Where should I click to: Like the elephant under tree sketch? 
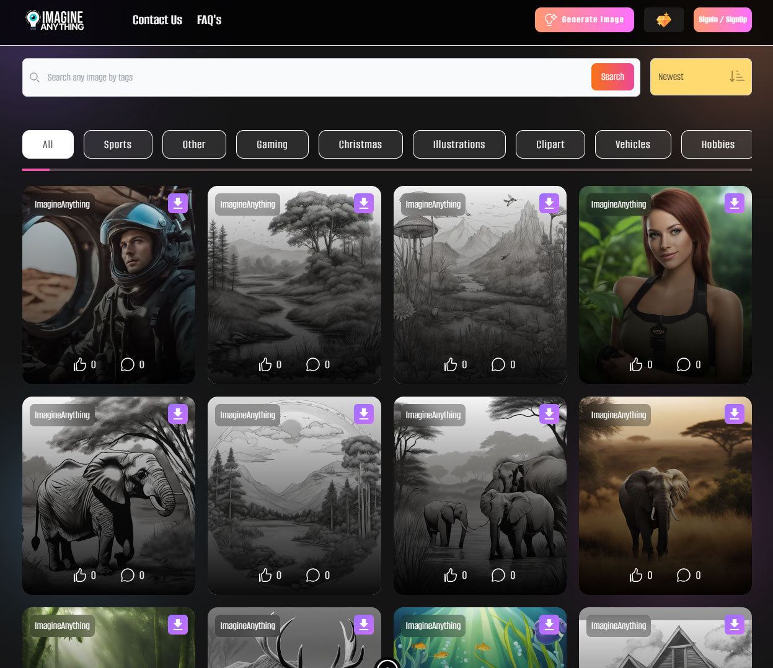point(80,575)
